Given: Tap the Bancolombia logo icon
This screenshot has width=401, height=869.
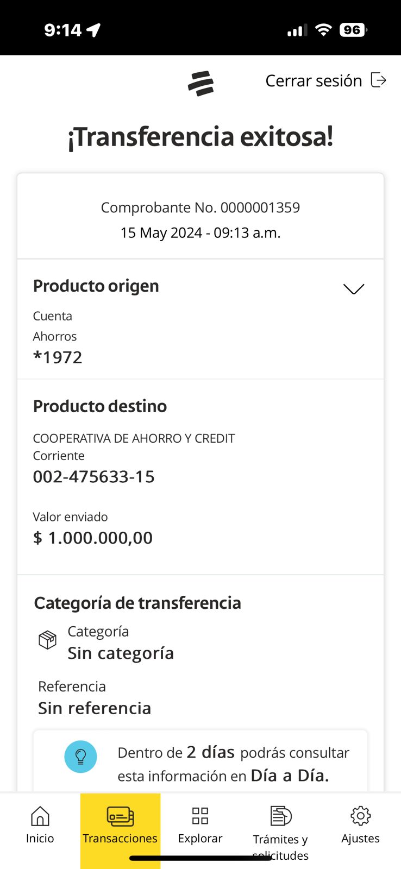Looking at the screenshot, I should (x=200, y=84).
